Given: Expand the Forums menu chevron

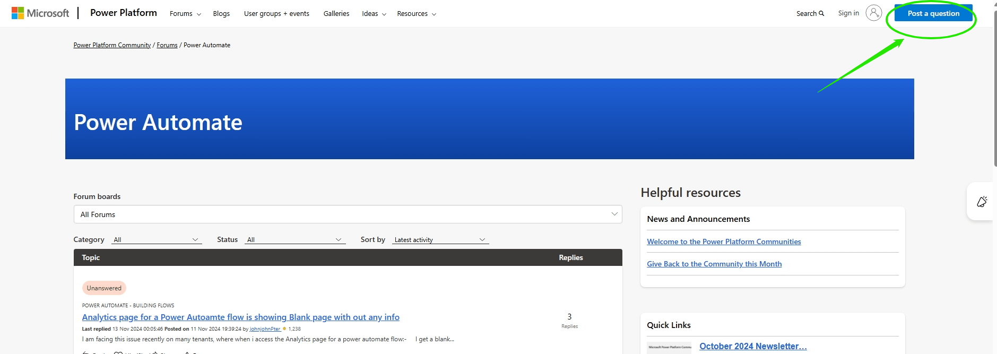Looking at the screenshot, I should tap(199, 14).
